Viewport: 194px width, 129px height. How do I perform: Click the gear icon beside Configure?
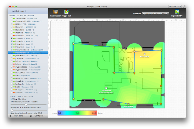[x=31, y=116]
